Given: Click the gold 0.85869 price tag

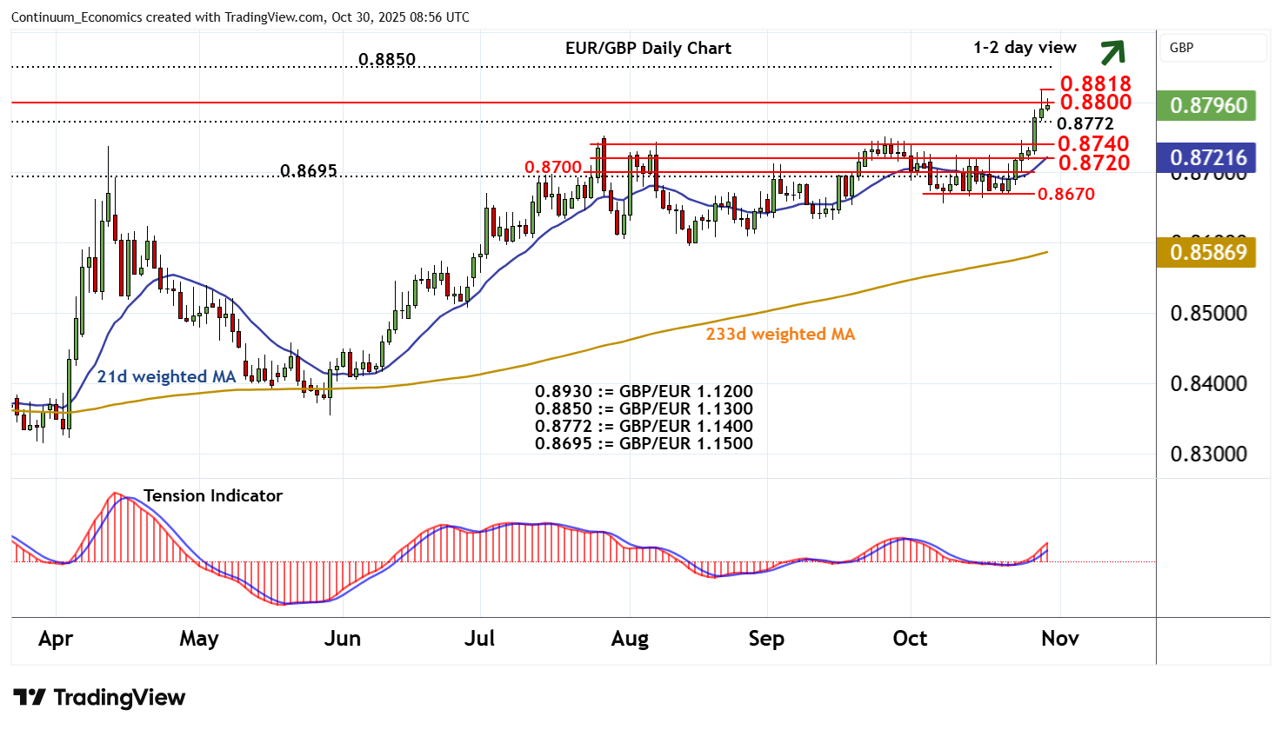Looking at the screenshot, I should coord(1207,253).
